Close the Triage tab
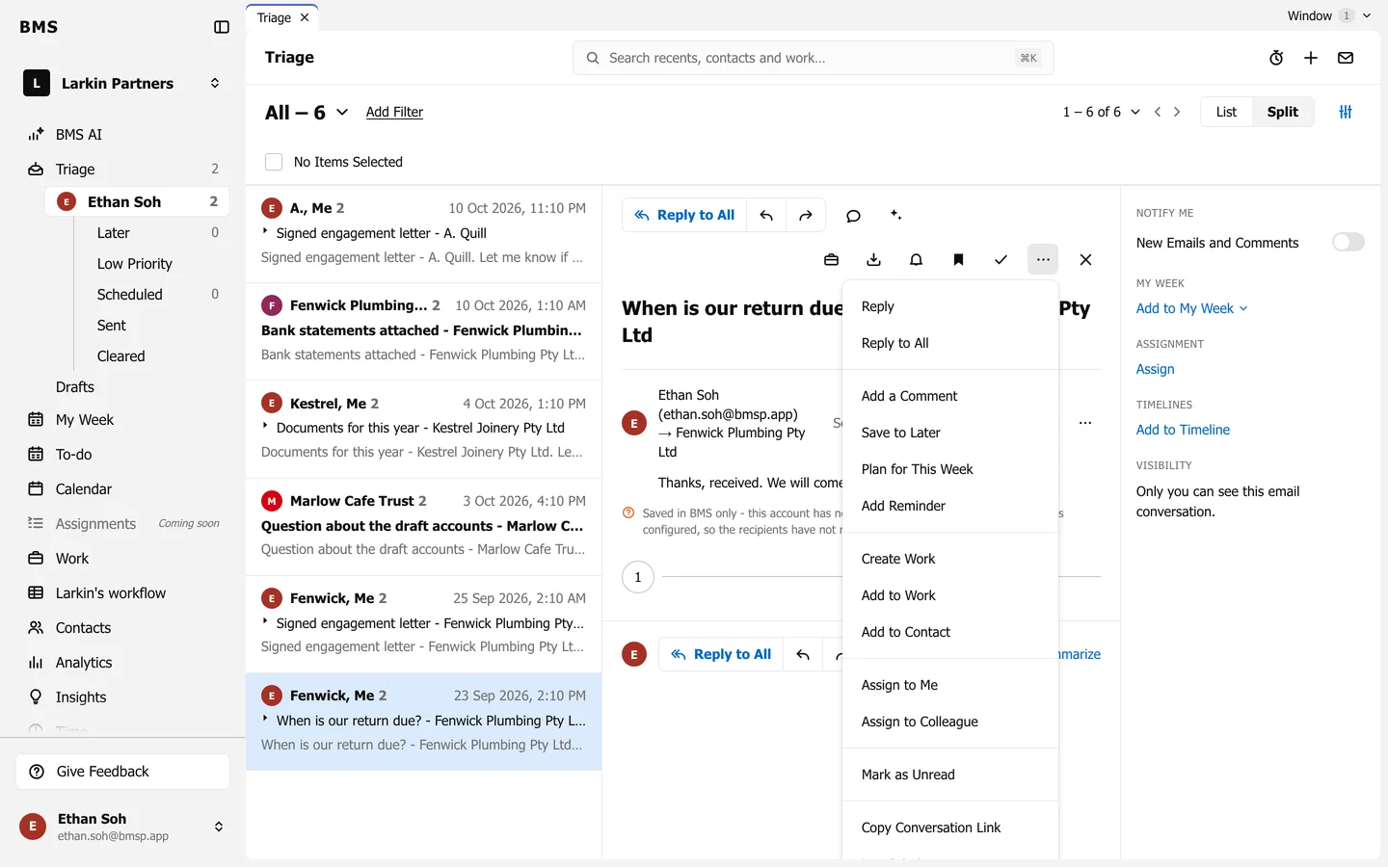This screenshot has height=867, width=1388. coord(305,17)
